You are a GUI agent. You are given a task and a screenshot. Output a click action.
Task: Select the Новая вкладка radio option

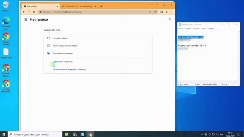coord(48,38)
